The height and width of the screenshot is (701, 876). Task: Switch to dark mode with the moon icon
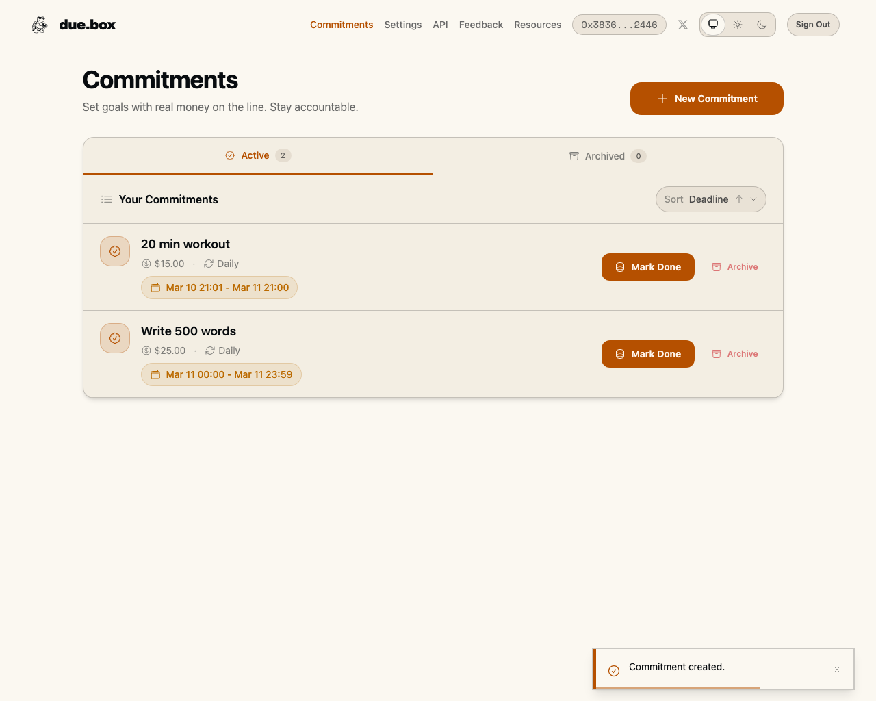(762, 24)
